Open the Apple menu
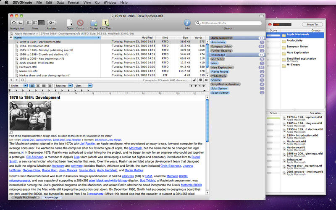 (6, 3)
